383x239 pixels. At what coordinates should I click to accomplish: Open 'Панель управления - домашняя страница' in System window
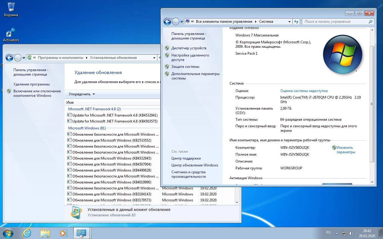pyautogui.click(x=189, y=36)
